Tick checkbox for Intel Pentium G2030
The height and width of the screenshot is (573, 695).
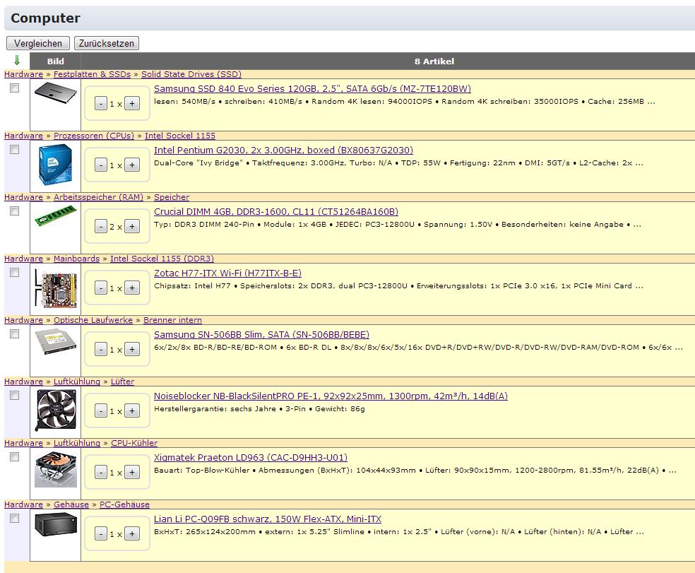click(15, 150)
